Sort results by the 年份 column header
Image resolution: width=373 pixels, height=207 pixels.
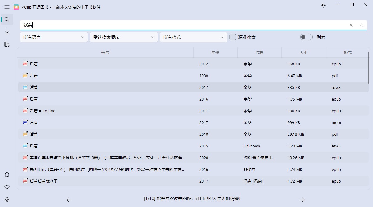pyautogui.click(x=216, y=52)
